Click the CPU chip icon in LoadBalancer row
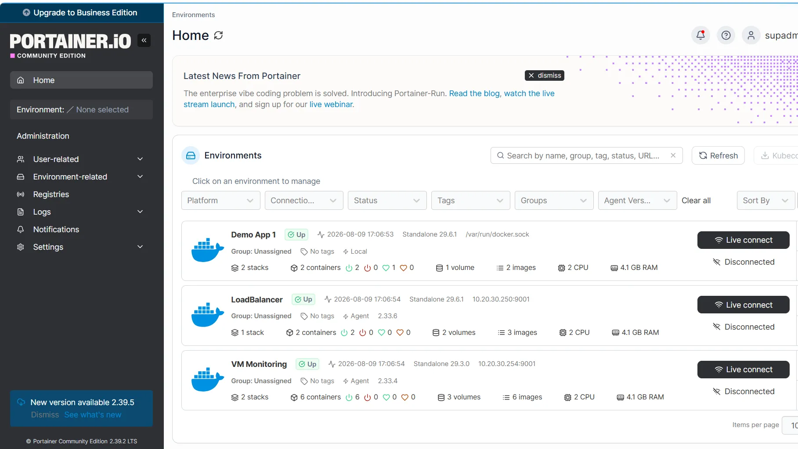Screen dimensions: 798x449 (x=563, y=333)
